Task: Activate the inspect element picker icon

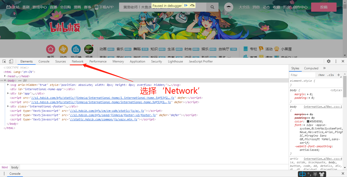Action: click(4, 61)
